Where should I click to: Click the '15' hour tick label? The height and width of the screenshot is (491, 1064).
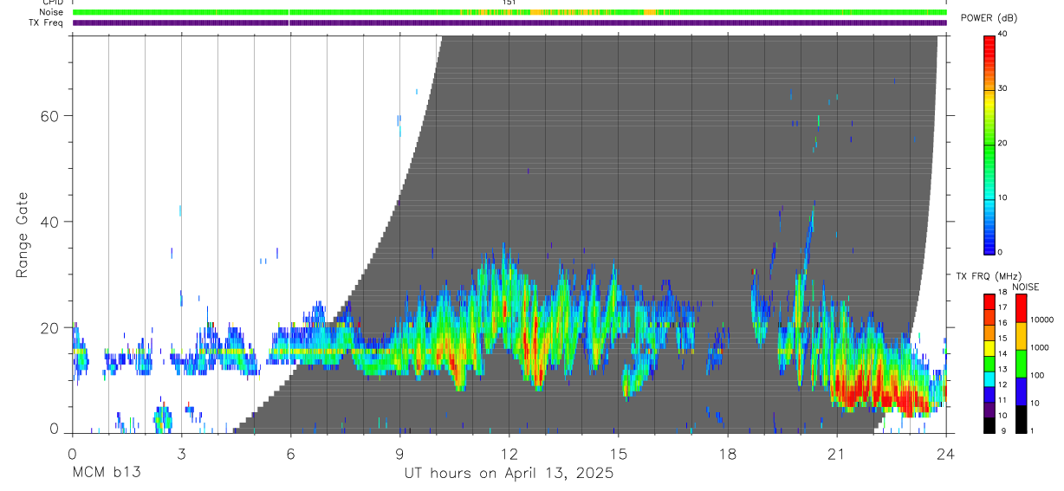click(618, 454)
